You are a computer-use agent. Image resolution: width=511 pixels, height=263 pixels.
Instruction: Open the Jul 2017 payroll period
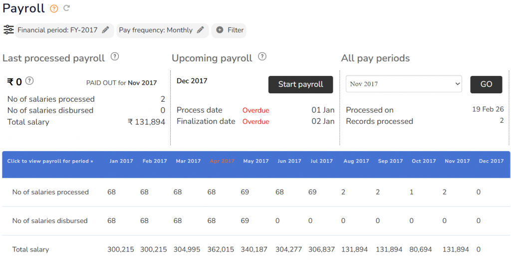pyautogui.click(x=321, y=161)
